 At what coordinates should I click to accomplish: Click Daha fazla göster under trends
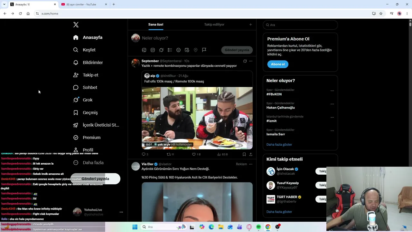(279, 144)
